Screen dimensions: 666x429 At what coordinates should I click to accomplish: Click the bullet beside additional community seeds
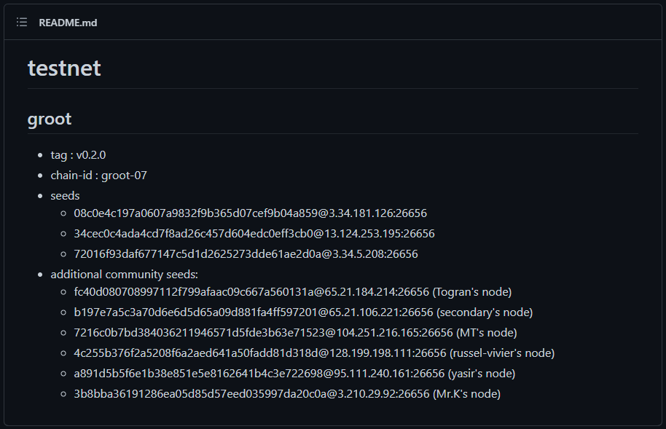pos(40,275)
